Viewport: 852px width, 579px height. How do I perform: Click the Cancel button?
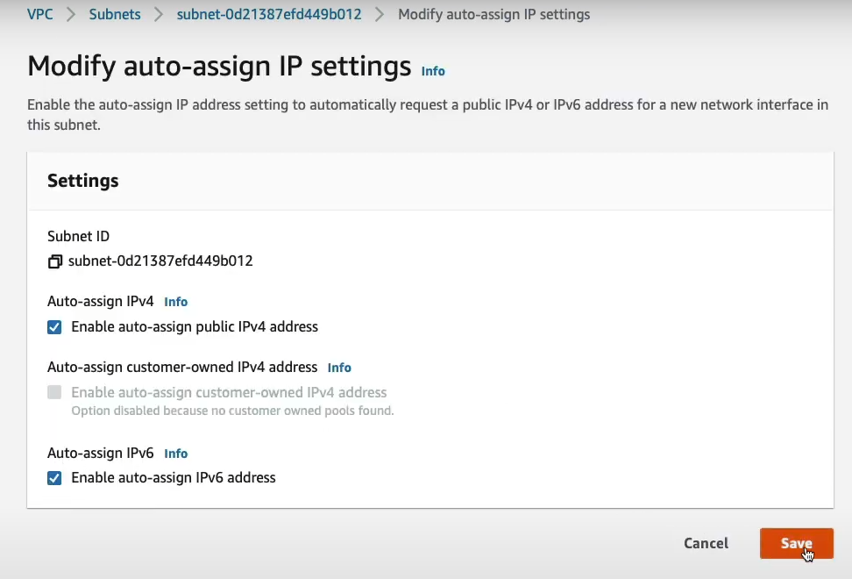tap(706, 543)
